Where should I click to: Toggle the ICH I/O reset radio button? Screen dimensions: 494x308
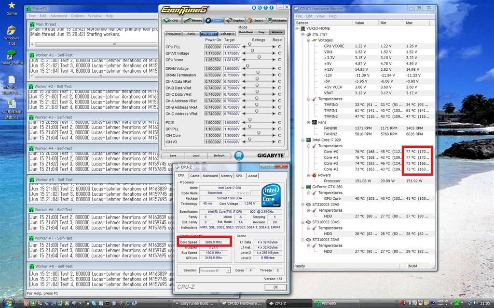click(280, 142)
